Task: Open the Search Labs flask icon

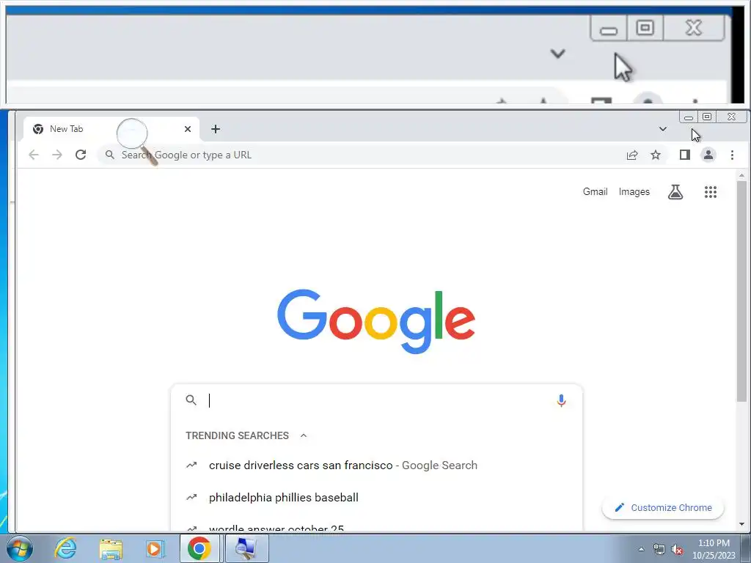Action: [675, 192]
